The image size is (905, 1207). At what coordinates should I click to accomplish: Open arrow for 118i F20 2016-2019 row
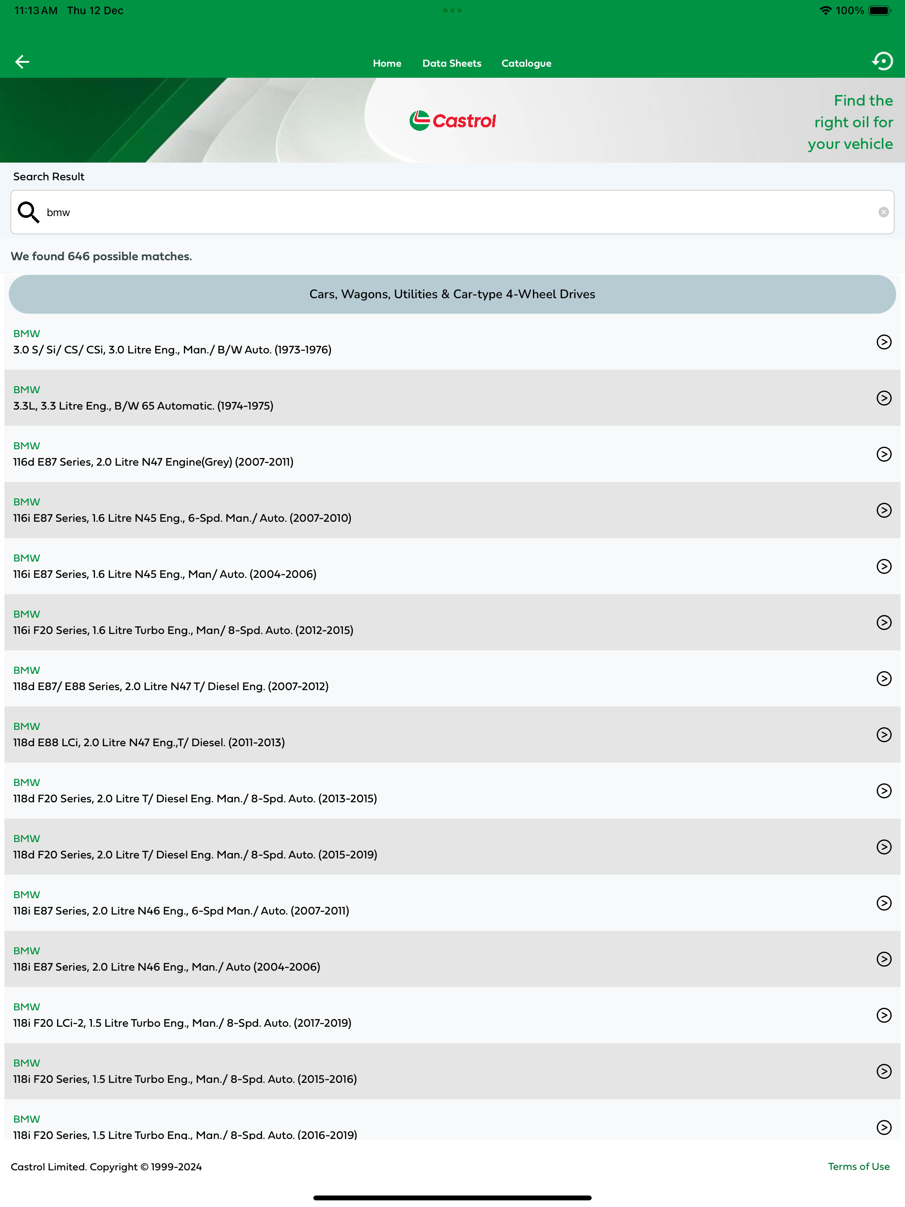click(884, 1127)
